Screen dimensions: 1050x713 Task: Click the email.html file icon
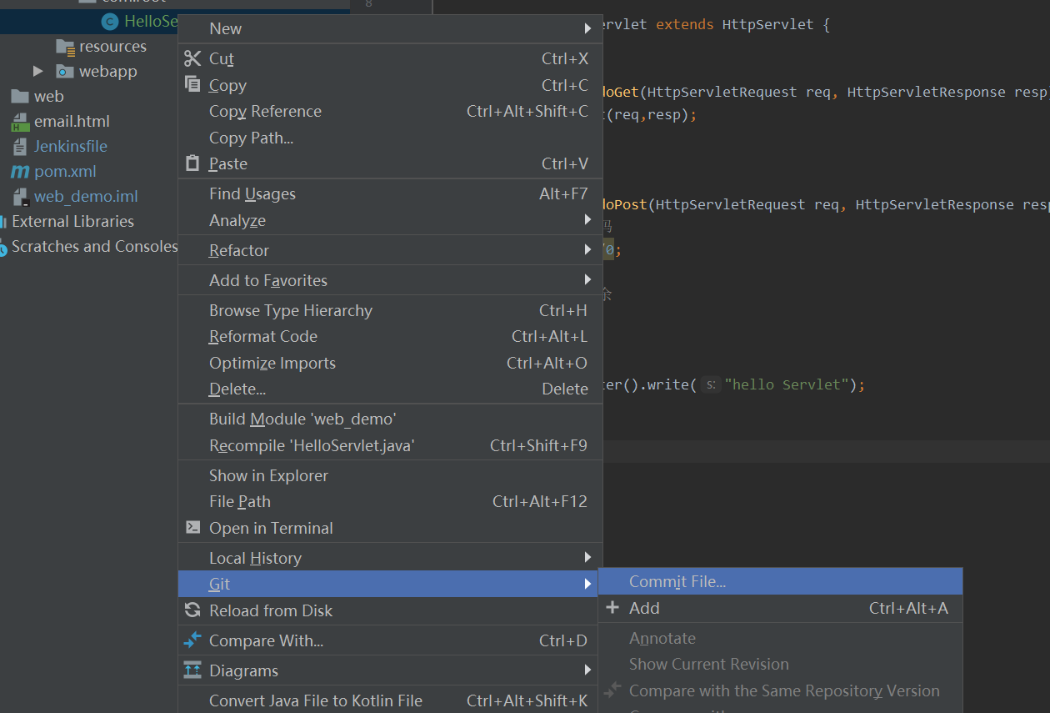pos(20,122)
